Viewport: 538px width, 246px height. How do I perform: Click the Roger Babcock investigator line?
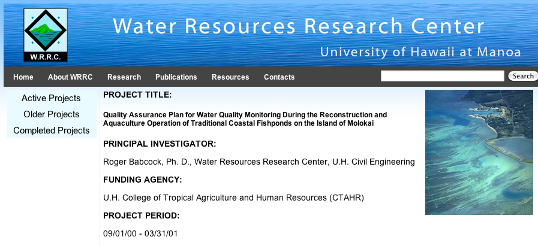(259, 162)
